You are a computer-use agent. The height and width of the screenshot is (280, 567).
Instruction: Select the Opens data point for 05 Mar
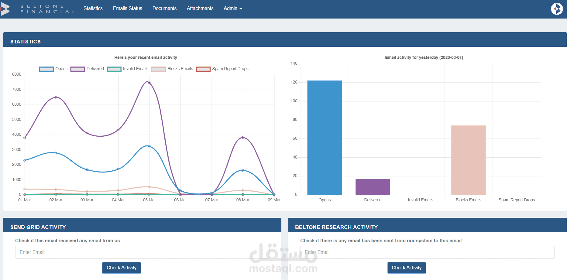(149, 146)
